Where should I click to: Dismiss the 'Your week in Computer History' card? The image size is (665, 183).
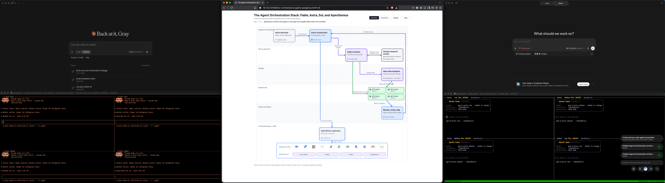tap(592, 84)
